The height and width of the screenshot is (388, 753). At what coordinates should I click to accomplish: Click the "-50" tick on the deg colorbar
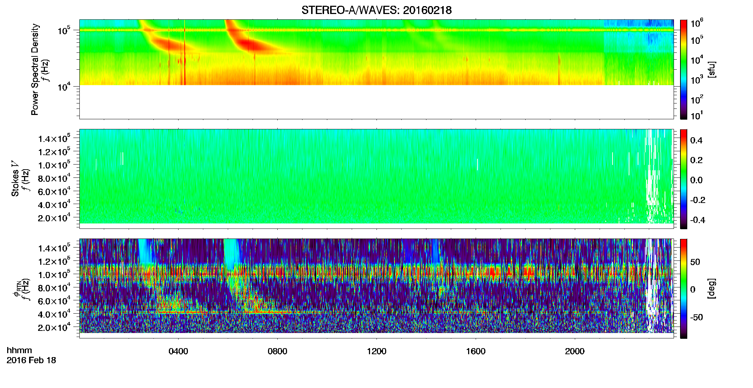697,317
